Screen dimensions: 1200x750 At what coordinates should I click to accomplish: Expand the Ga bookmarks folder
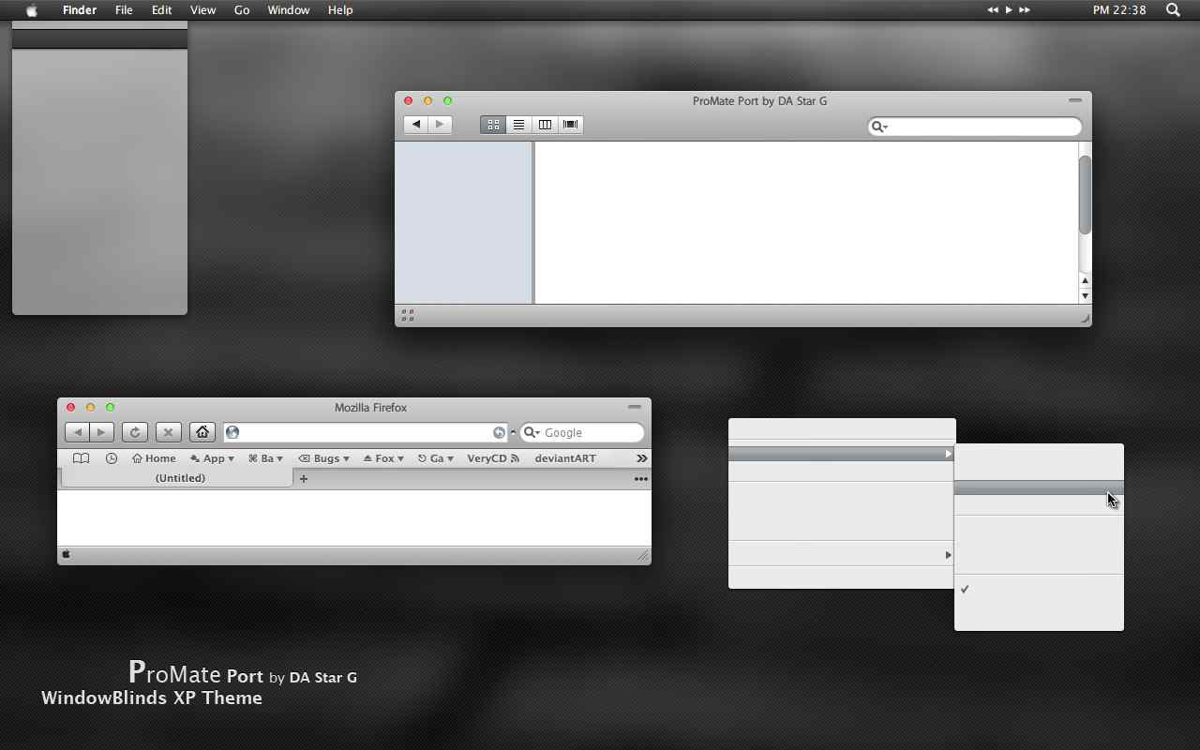pos(436,458)
